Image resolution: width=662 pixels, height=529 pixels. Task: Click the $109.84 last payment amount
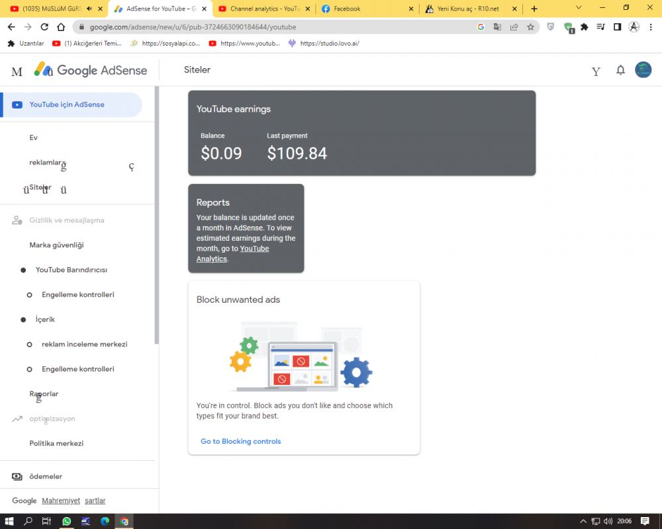tap(297, 153)
